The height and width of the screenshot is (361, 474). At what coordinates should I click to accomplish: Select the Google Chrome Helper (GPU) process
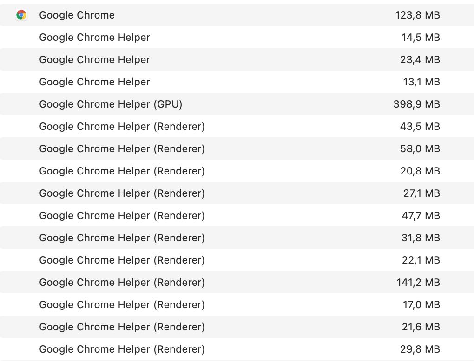pyautogui.click(x=111, y=104)
